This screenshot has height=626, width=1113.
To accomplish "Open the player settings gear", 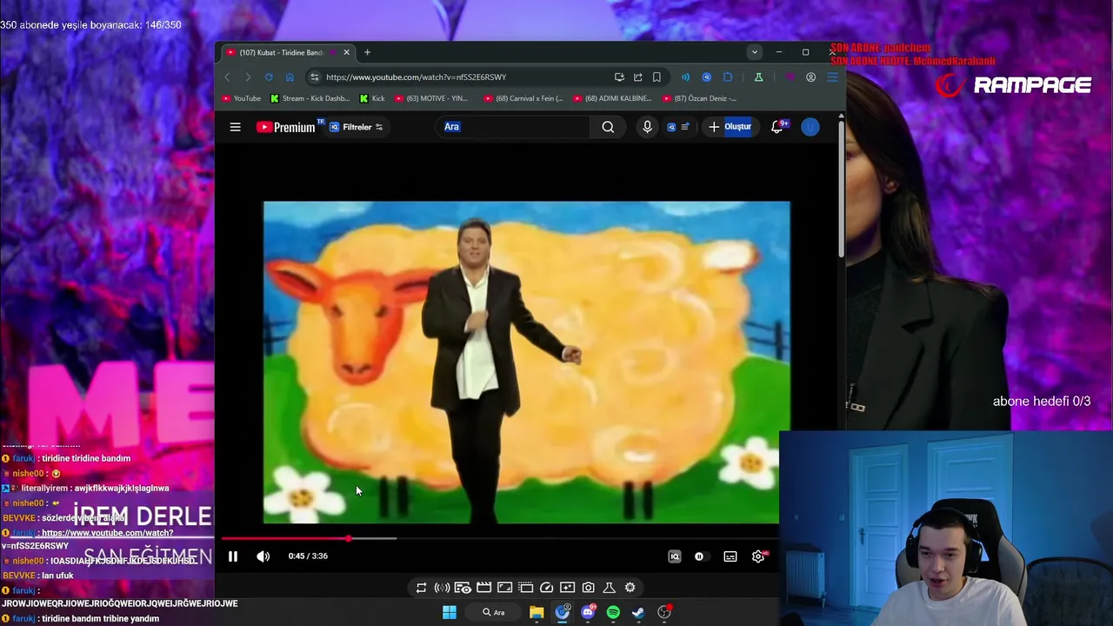I will coord(758,556).
